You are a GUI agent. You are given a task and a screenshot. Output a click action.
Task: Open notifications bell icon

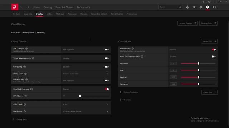tap(201, 7)
